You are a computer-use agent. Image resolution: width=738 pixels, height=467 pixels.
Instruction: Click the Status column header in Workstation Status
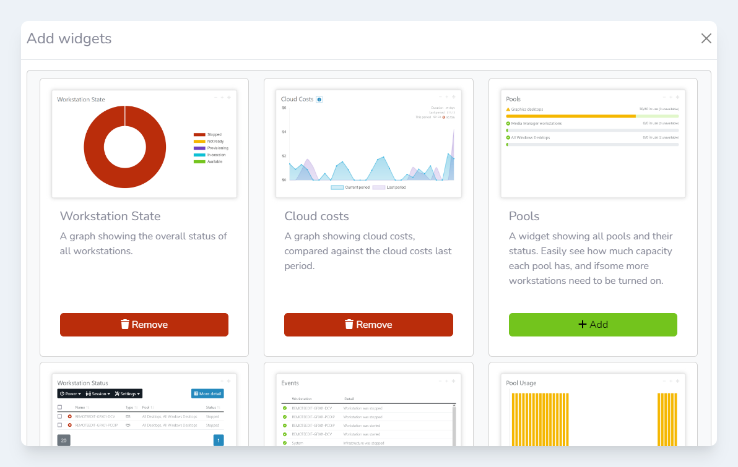pyautogui.click(x=212, y=408)
